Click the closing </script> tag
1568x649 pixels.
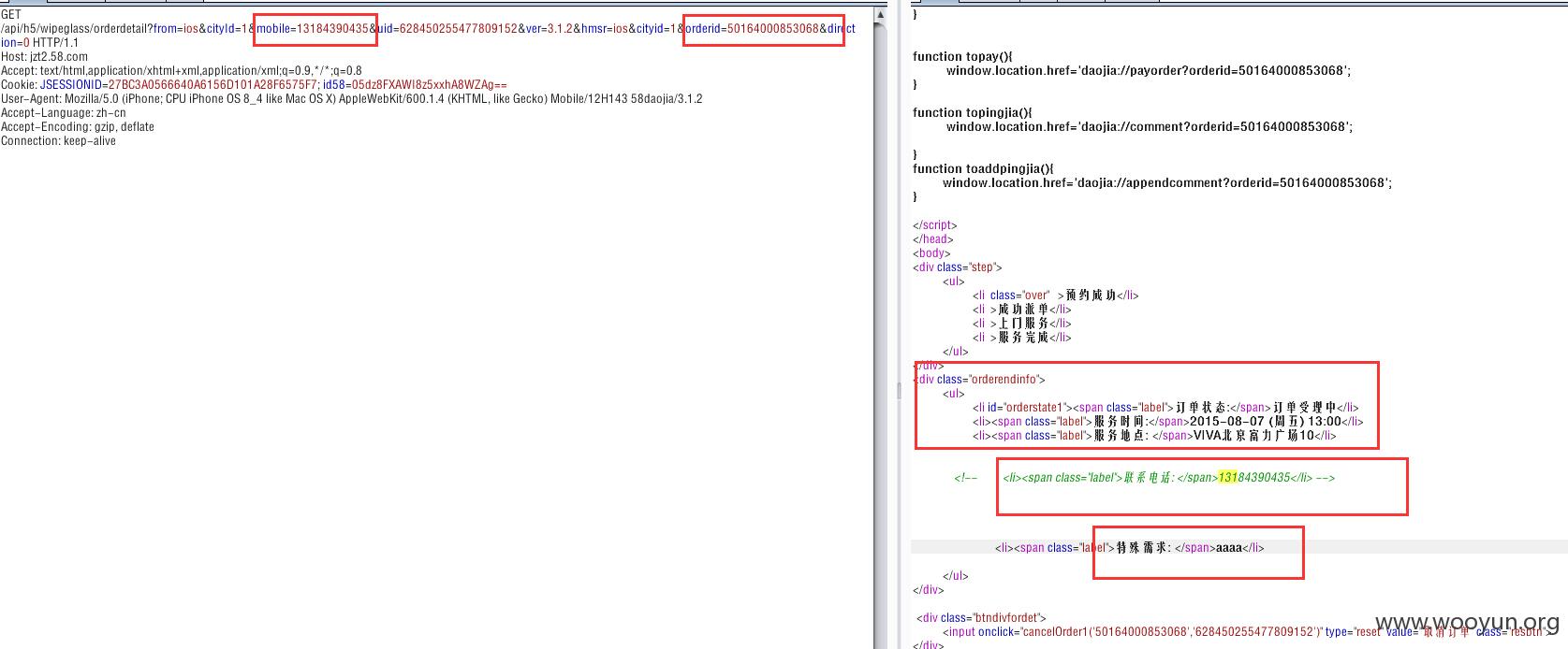click(935, 225)
